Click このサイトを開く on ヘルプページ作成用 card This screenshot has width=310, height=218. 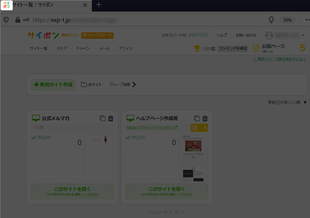click(x=167, y=191)
